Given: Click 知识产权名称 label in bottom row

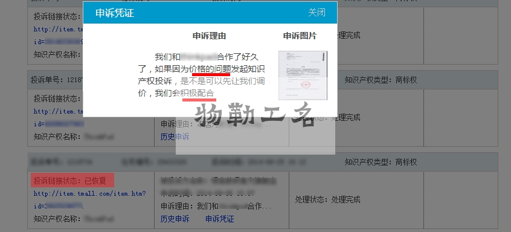Looking at the screenshot, I should [x=57, y=219].
